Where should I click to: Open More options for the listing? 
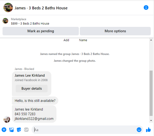115,31
